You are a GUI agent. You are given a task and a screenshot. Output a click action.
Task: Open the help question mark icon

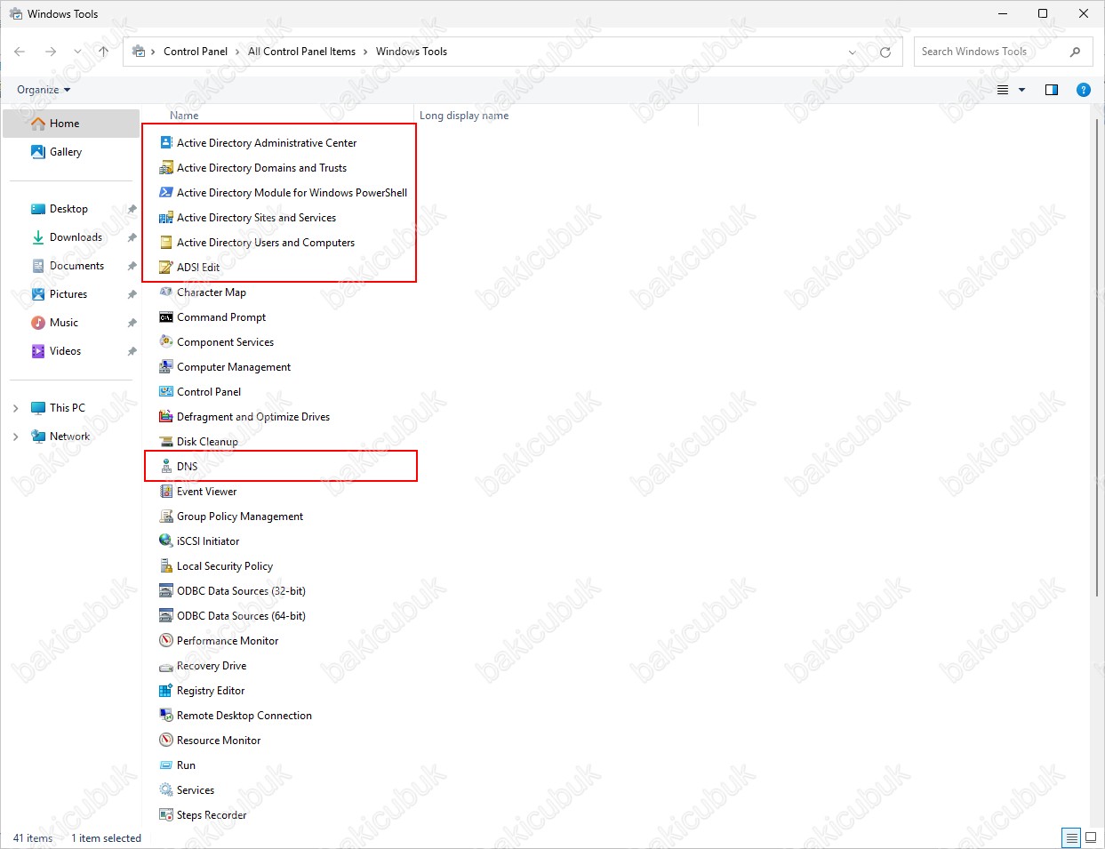click(1083, 90)
